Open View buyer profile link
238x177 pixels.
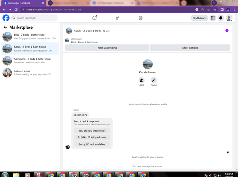(x=159, y=104)
